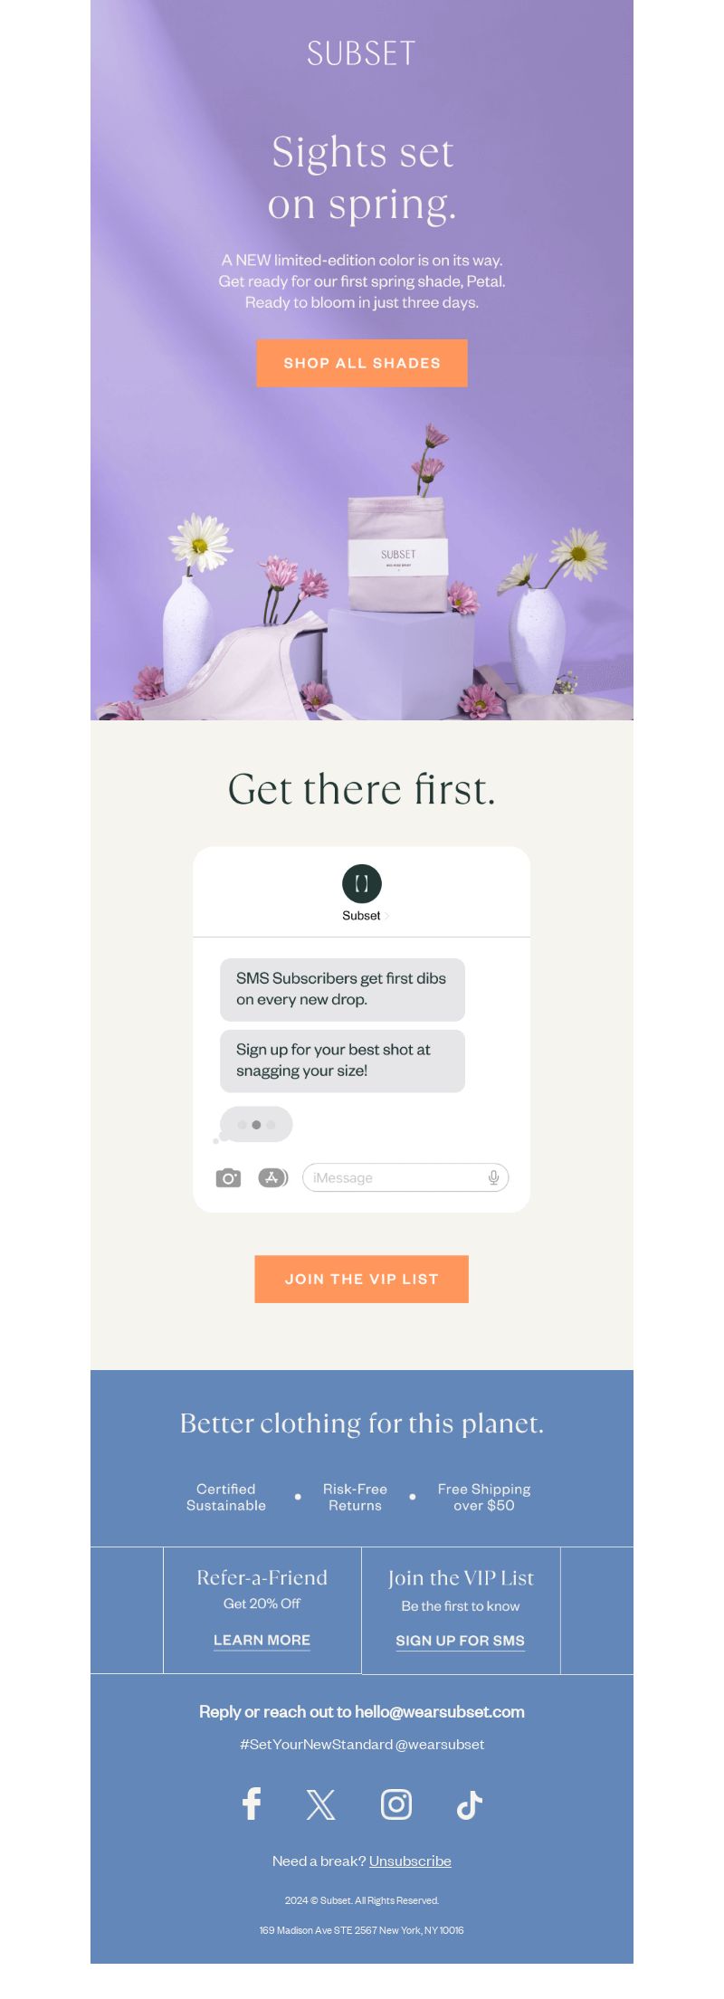Click the SHOP ALL SHADES button
The image size is (724, 1999).
[362, 363]
